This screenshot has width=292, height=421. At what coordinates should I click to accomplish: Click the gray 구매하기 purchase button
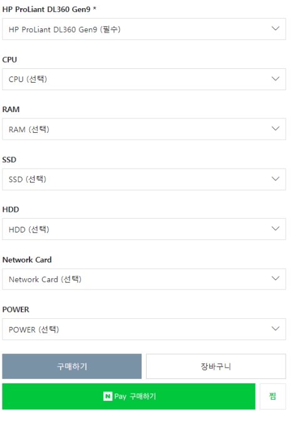[71, 366]
